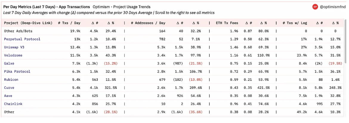Click the Optimism - Project Usage Trends title
Viewport: 349px width, 123px height.
(x=121, y=7)
